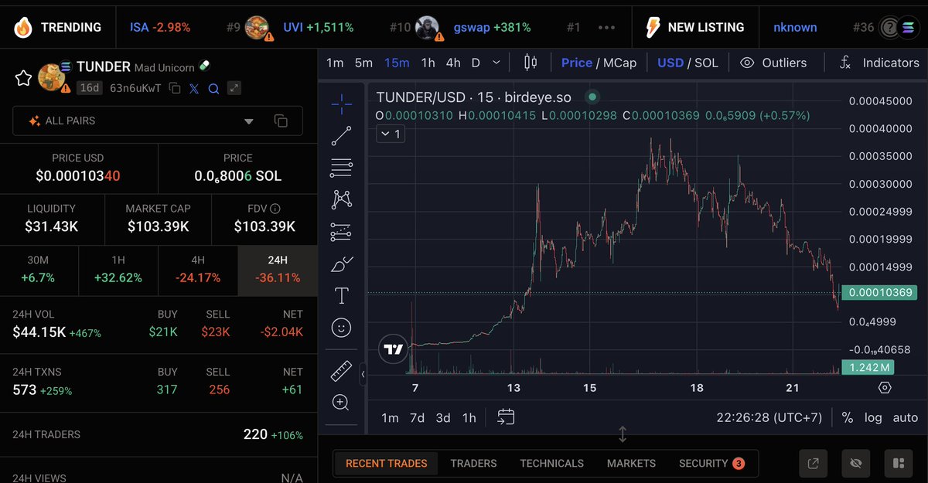Open the Fibonacci retracement tool

coord(341,168)
